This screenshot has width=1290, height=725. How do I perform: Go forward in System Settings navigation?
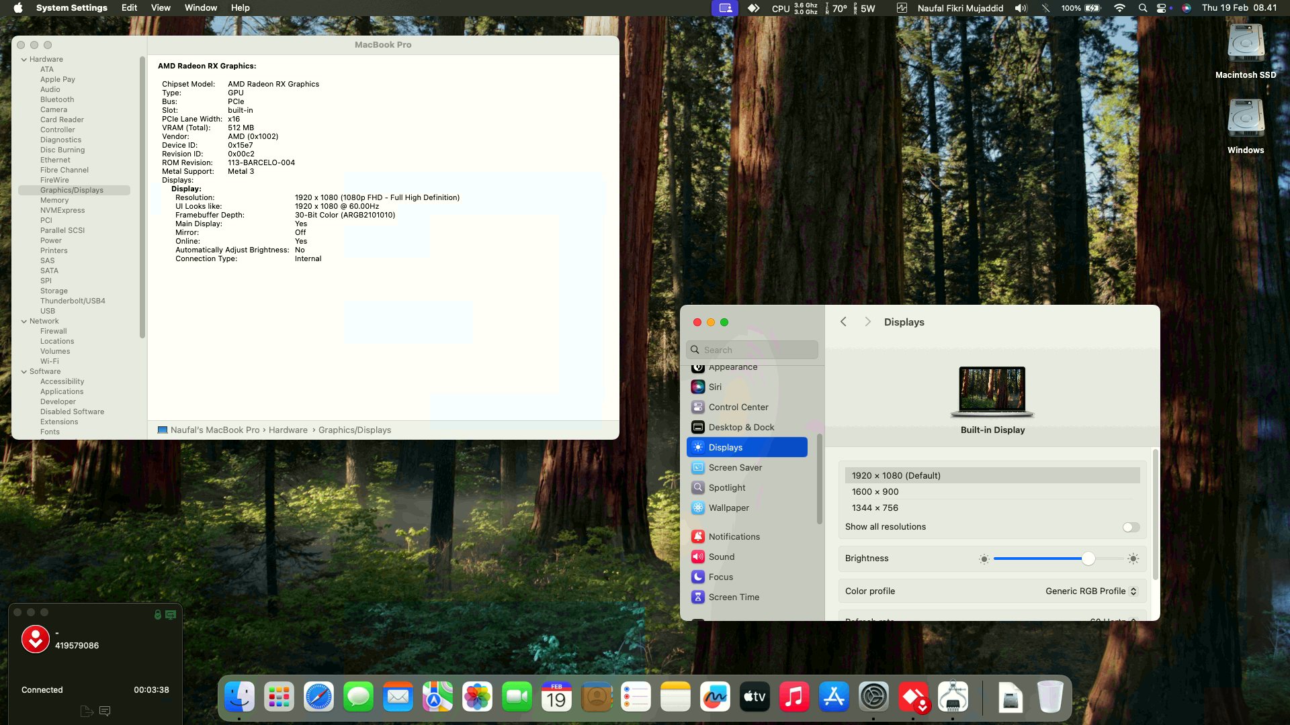(867, 322)
